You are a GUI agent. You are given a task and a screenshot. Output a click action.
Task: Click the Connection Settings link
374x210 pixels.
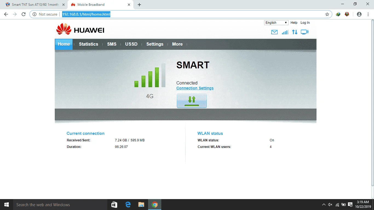point(195,88)
